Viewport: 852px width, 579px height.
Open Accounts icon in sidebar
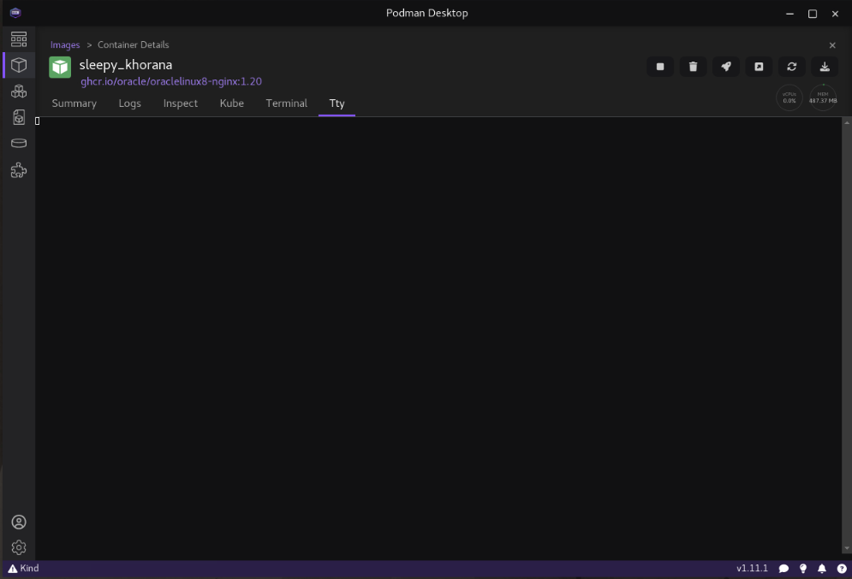tap(19, 522)
